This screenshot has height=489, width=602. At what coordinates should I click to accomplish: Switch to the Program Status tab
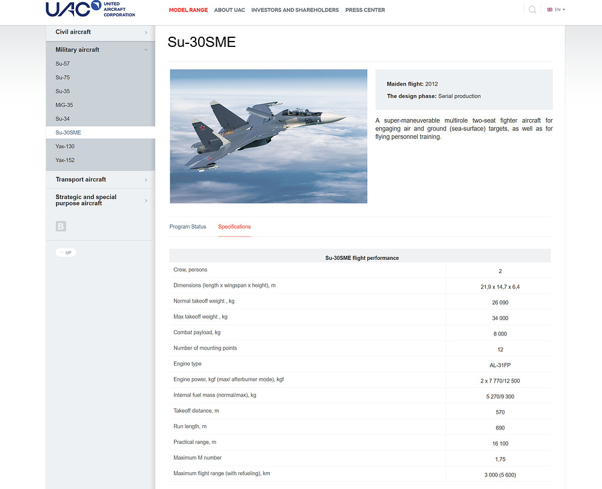click(x=188, y=227)
